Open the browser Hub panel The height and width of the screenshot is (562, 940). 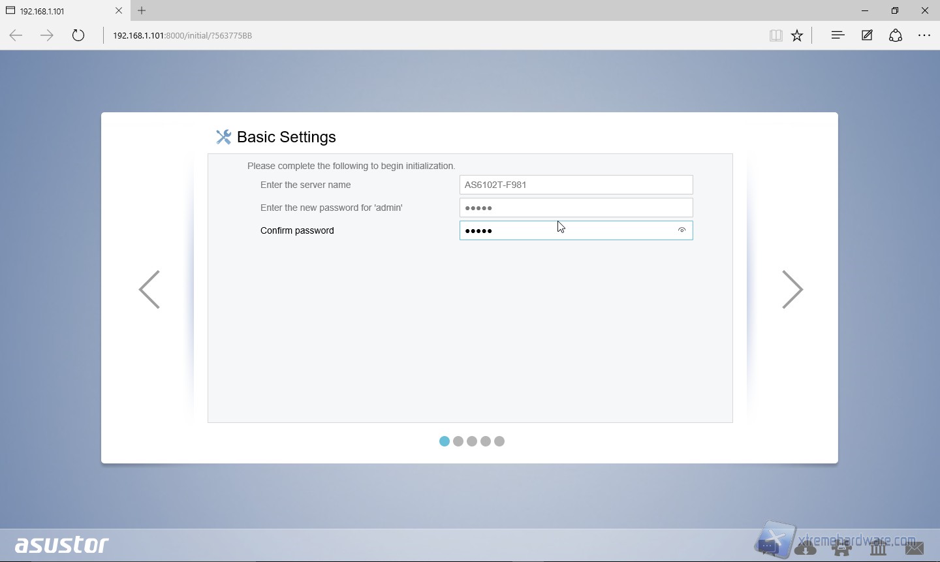pos(838,36)
